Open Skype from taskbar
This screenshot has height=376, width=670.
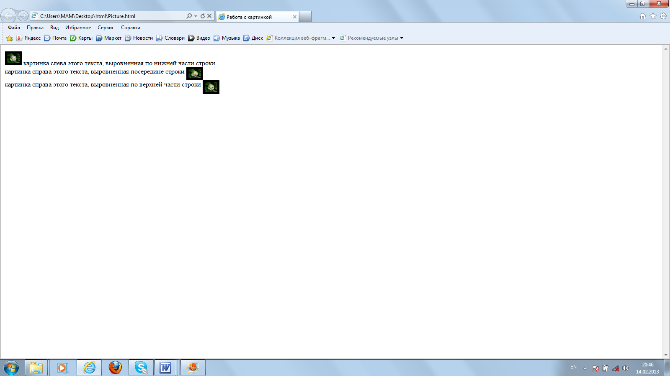(x=141, y=368)
